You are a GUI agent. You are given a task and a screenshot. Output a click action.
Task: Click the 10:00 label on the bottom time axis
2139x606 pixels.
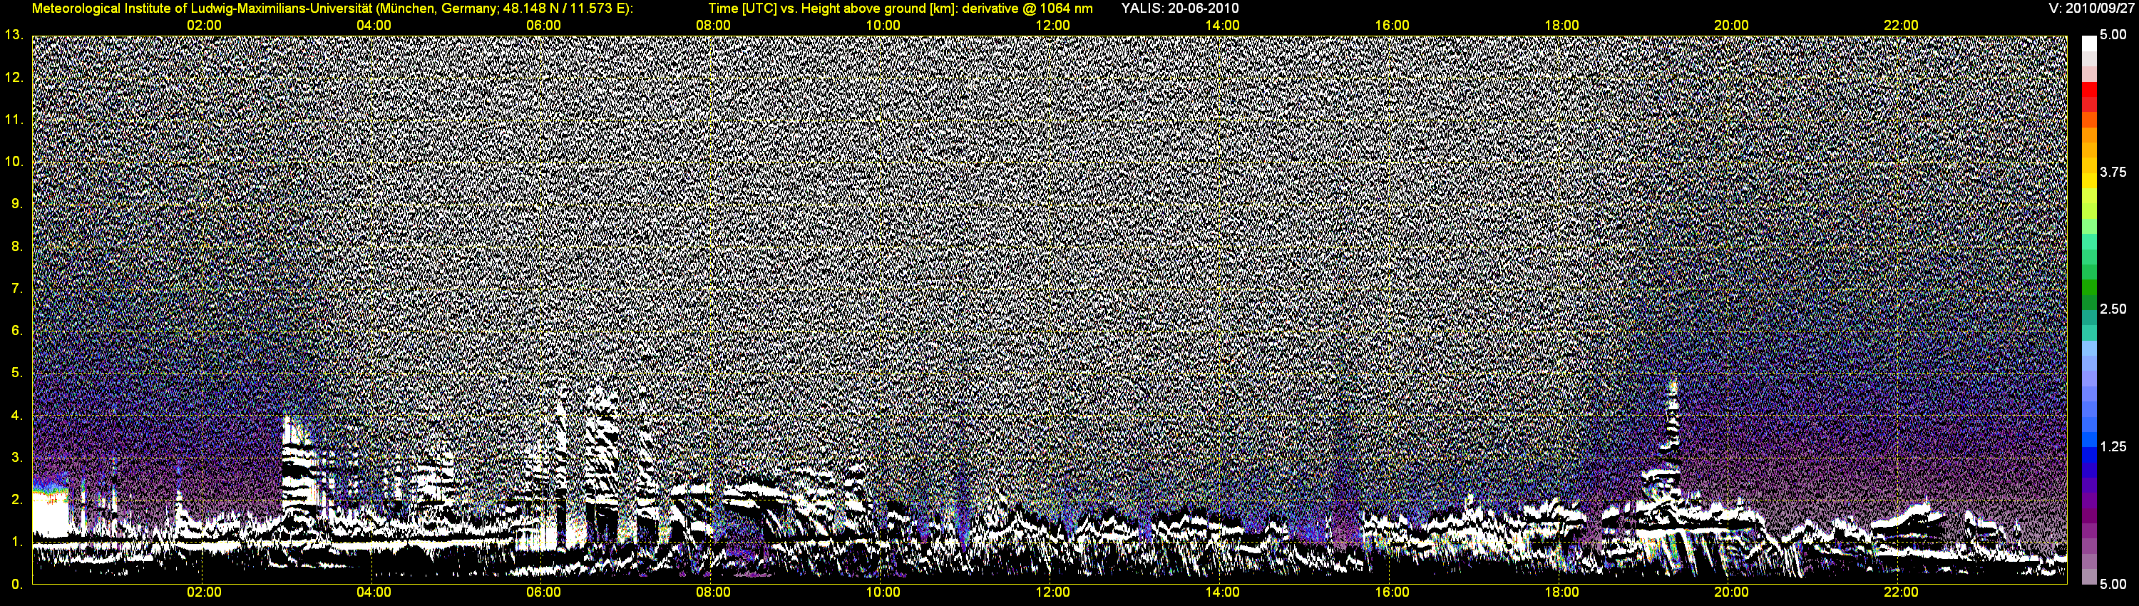tap(883, 592)
